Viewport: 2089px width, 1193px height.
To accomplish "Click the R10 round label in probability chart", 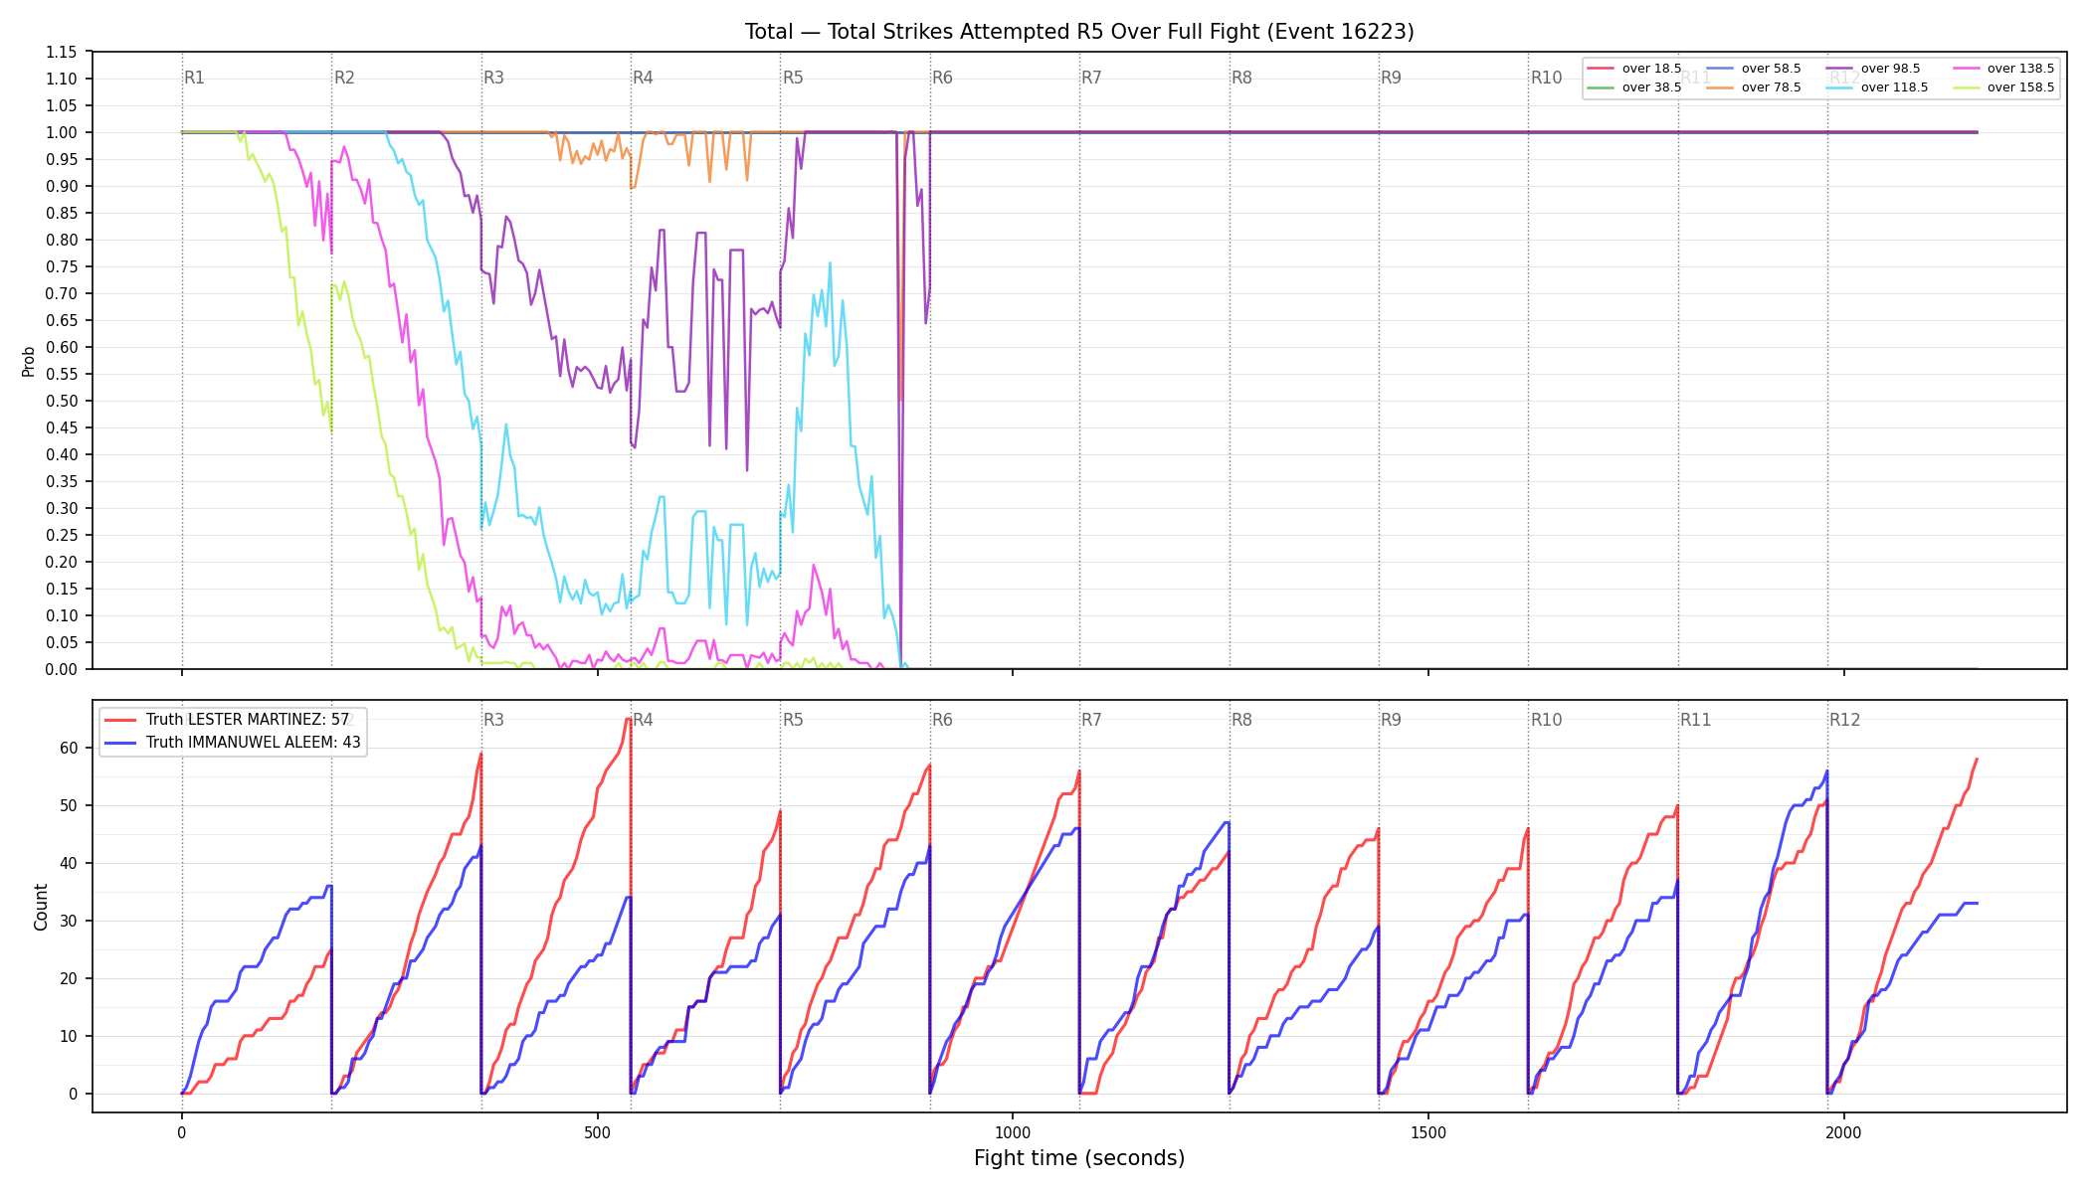I will [x=1547, y=78].
